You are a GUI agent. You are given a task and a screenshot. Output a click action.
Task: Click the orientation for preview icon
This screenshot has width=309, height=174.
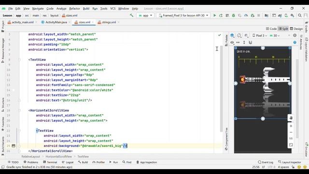tap(239, 35)
